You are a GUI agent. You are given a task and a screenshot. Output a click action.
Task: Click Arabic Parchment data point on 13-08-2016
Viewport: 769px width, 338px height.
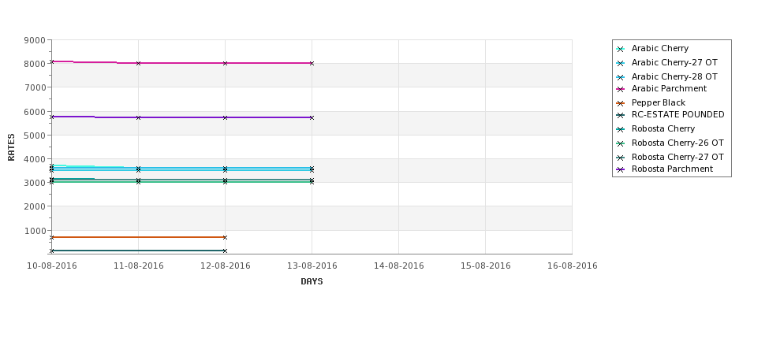click(312, 63)
